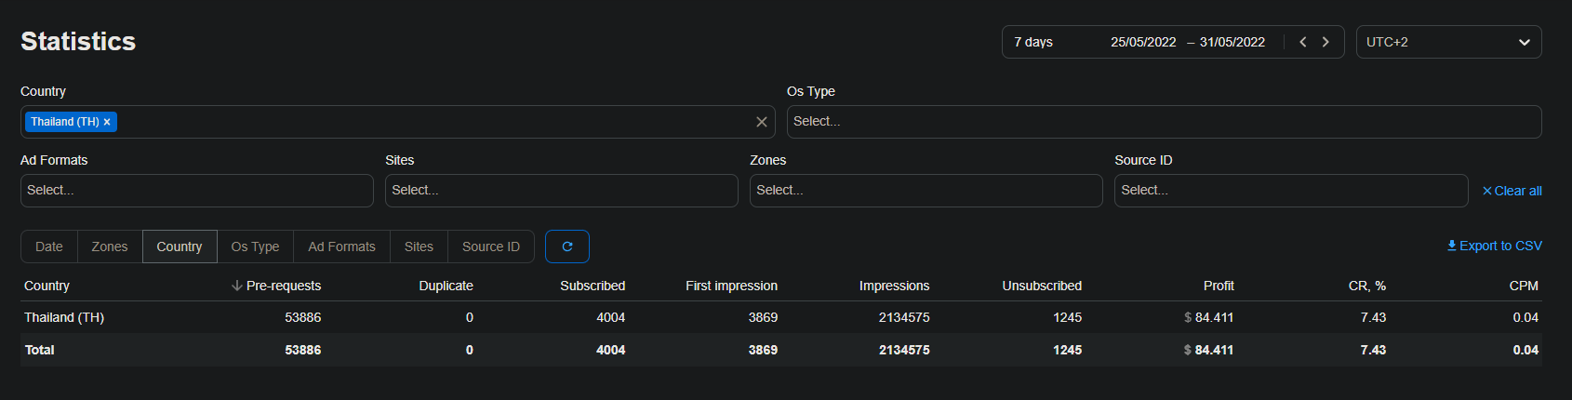1572x400 pixels.
Task: Open the Os Type select dropdown
Action: point(1163,122)
